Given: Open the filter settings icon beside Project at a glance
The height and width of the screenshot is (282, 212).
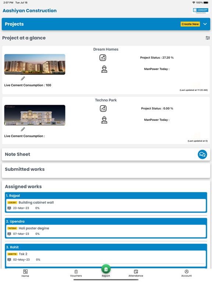Looking at the screenshot, I should pos(208,38).
